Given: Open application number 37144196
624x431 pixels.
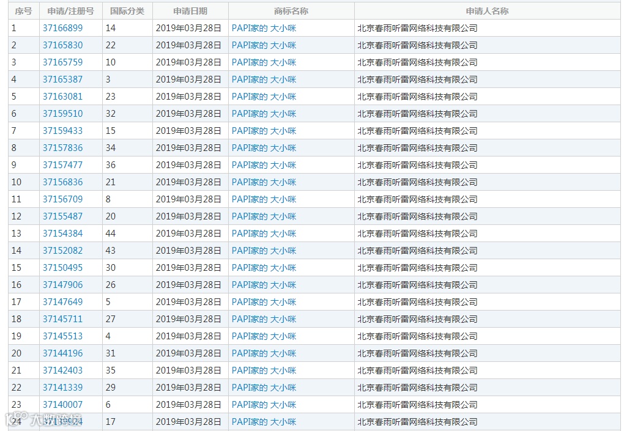Looking at the screenshot, I should tap(63, 353).
